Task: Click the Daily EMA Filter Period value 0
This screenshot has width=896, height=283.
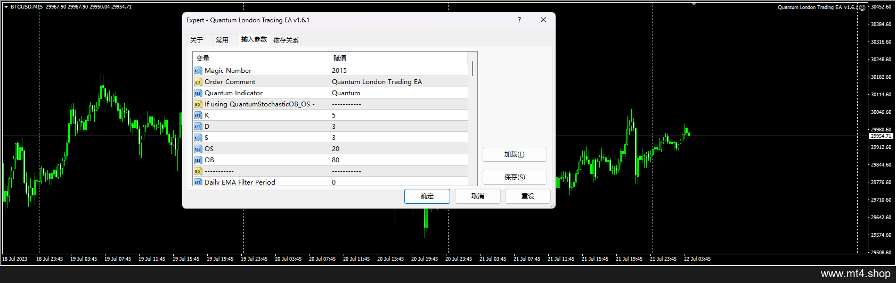Action: (x=398, y=182)
